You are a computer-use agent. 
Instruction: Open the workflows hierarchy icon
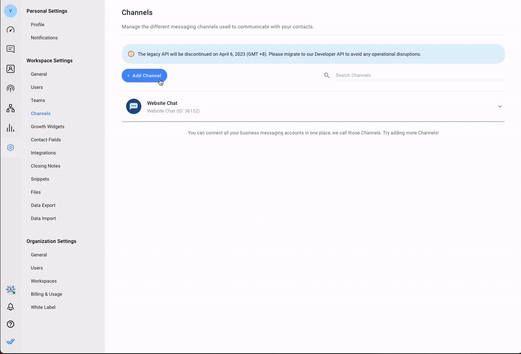[x=11, y=108]
